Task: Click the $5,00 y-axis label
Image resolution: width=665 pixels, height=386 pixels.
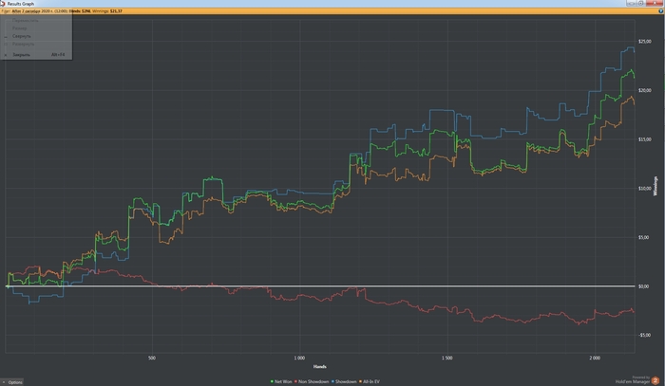Action: click(x=643, y=237)
